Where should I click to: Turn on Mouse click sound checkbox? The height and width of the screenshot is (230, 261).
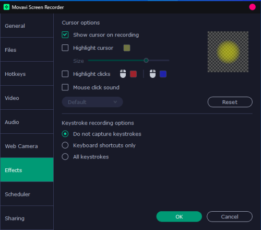tap(65, 87)
